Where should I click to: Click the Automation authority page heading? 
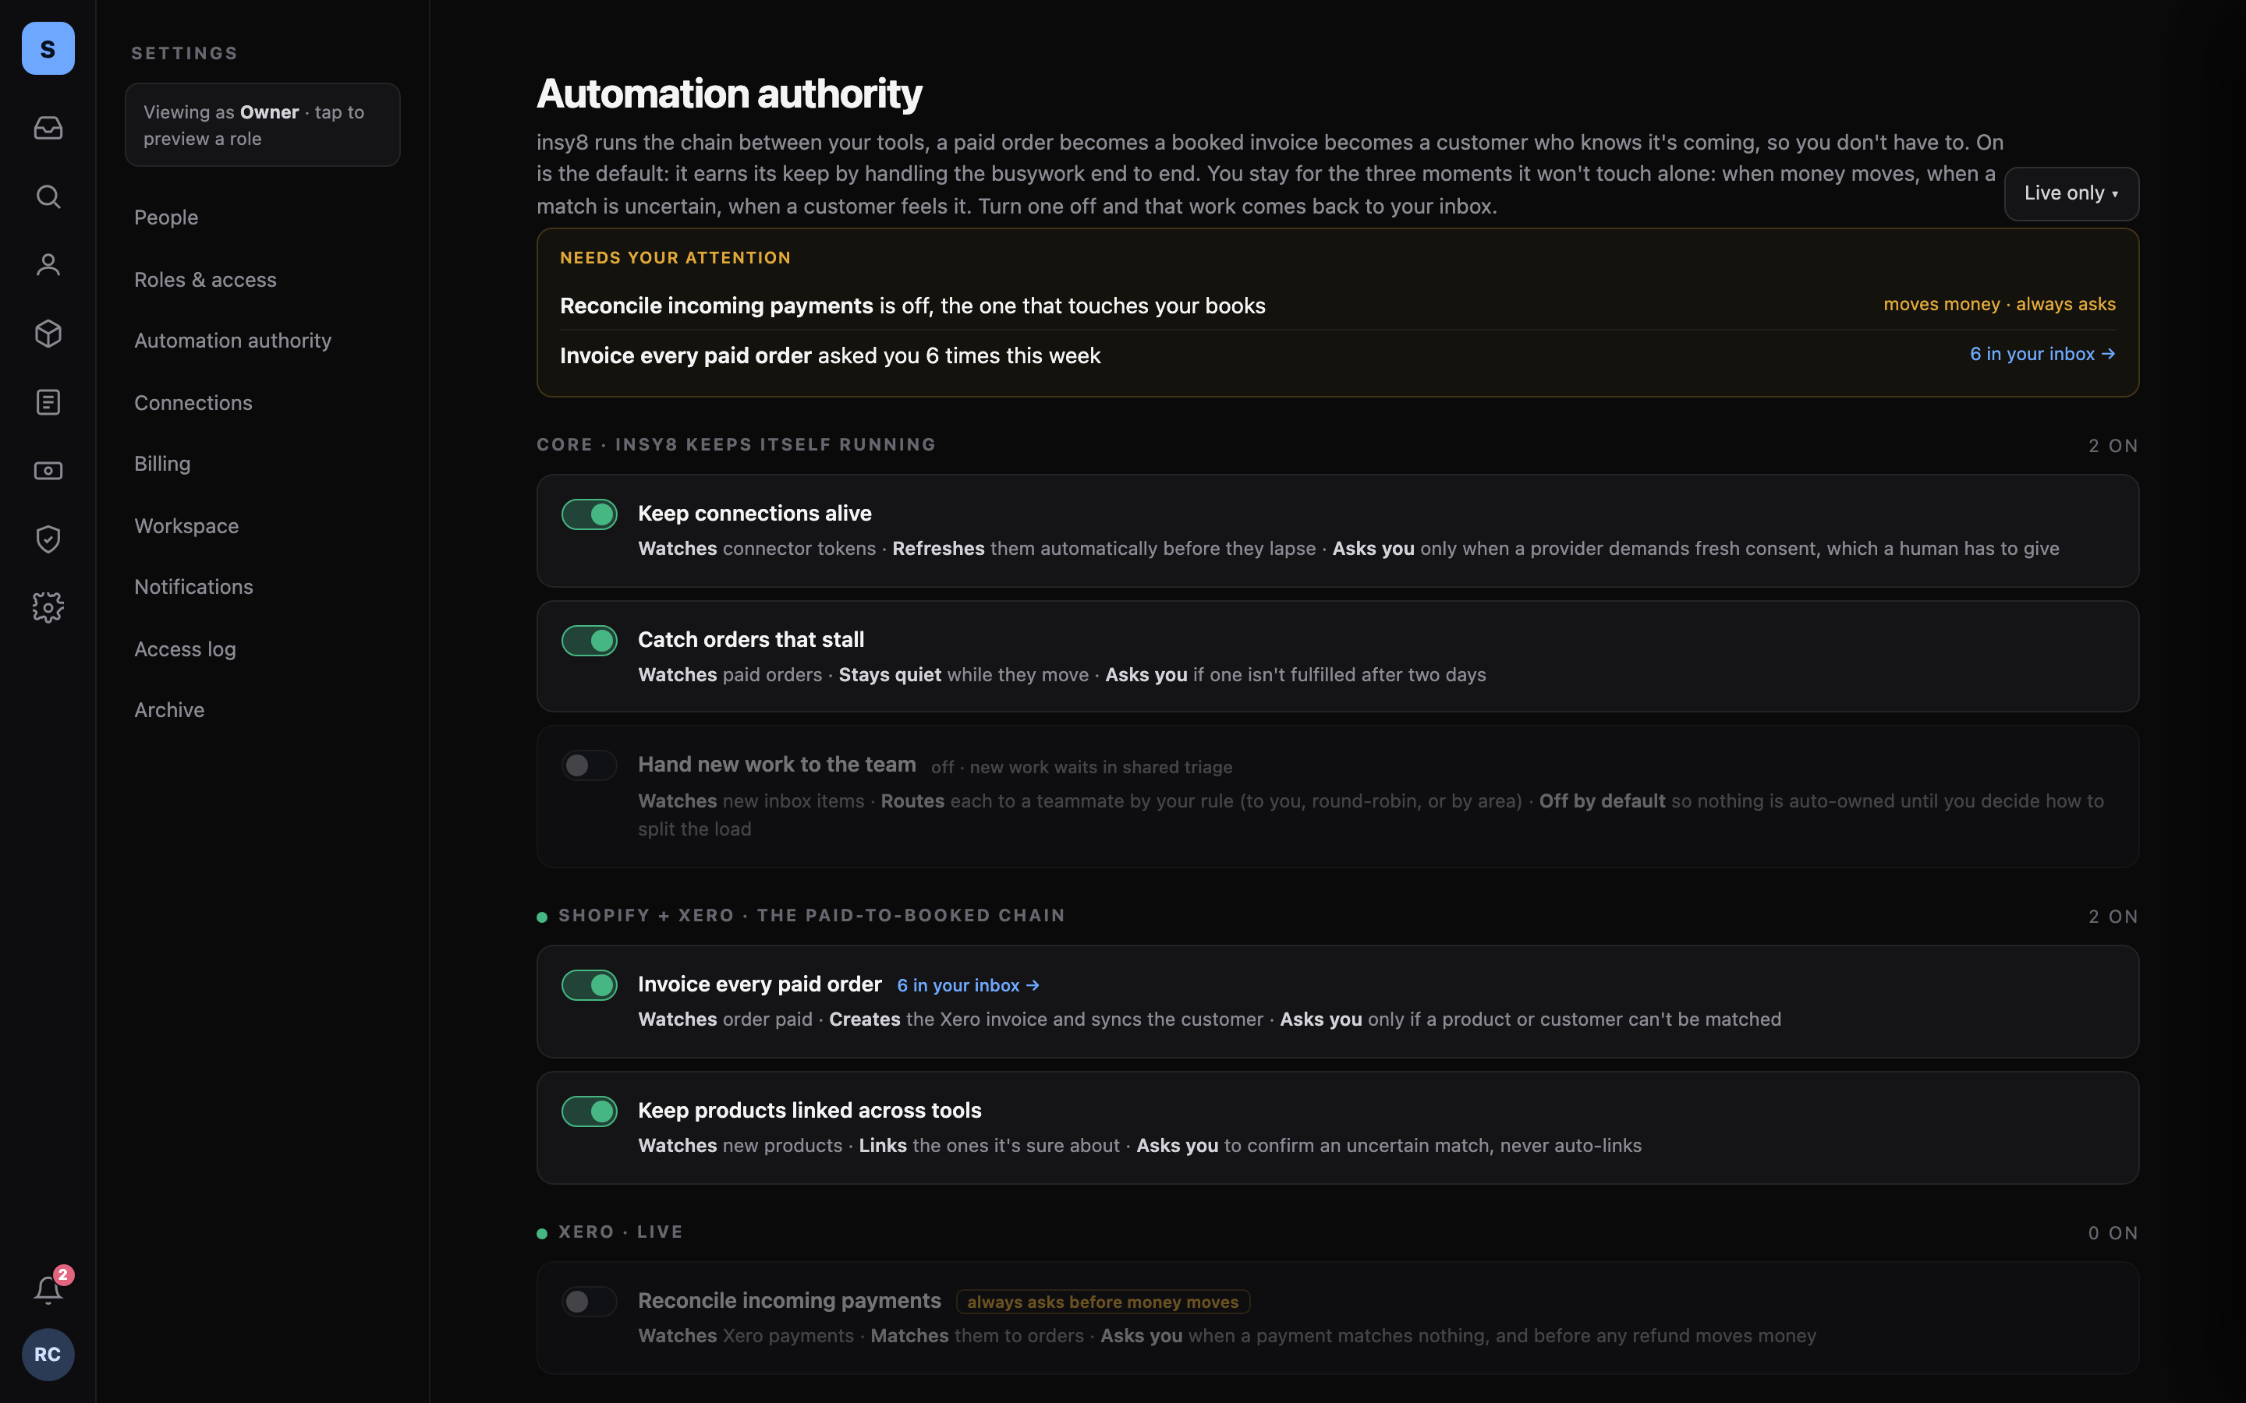tap(729, 94)
